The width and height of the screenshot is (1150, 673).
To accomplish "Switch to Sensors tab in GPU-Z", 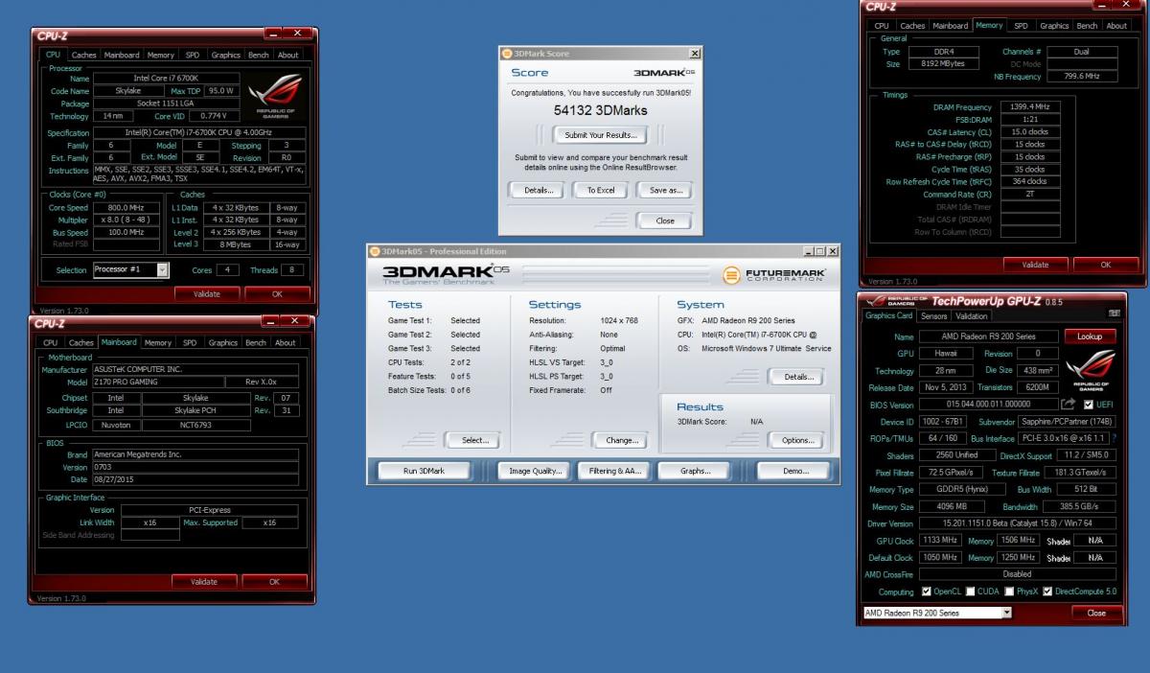I will (x=933, y=316).
